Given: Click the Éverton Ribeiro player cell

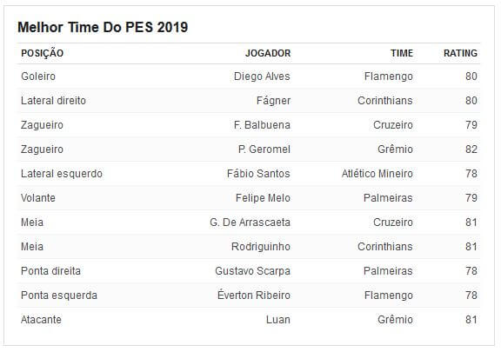Looking at the screenshot, I should [254, 295].
